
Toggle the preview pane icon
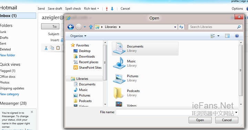[227, 36]
